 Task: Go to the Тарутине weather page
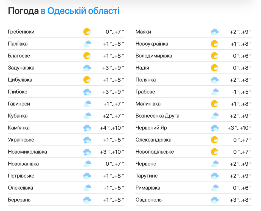(x=147, y=176)
